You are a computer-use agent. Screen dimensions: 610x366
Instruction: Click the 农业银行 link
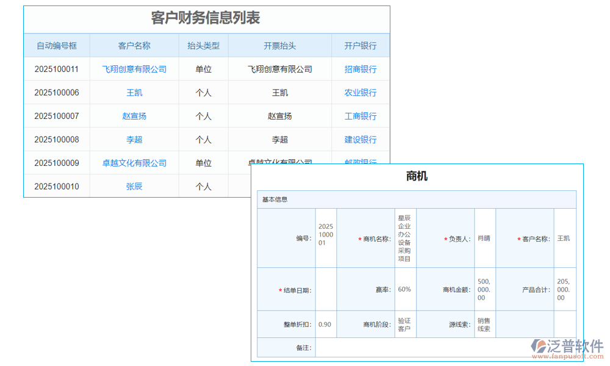[x=361, y=92]
